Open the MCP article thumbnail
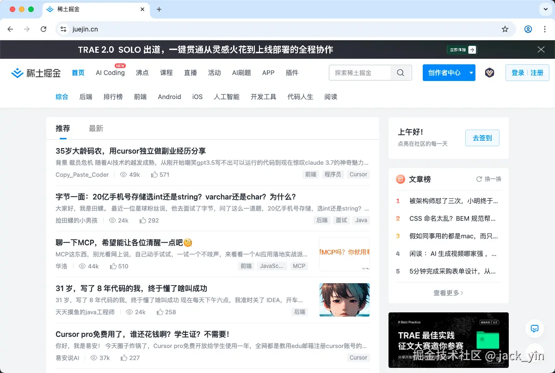 [345, 254]
